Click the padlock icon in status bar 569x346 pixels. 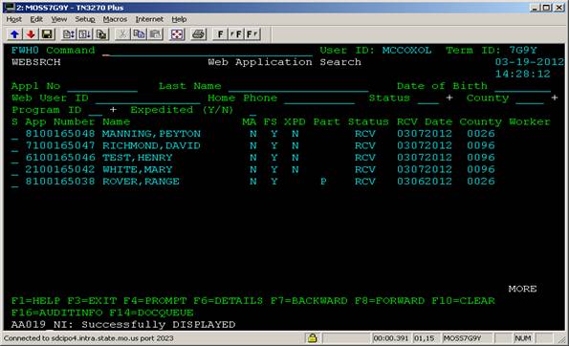312,338
